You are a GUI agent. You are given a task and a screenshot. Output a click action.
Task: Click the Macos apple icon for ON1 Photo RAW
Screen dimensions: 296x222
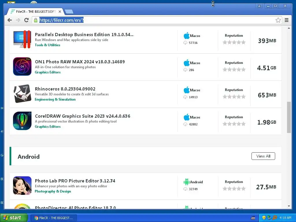click(186, 63)
